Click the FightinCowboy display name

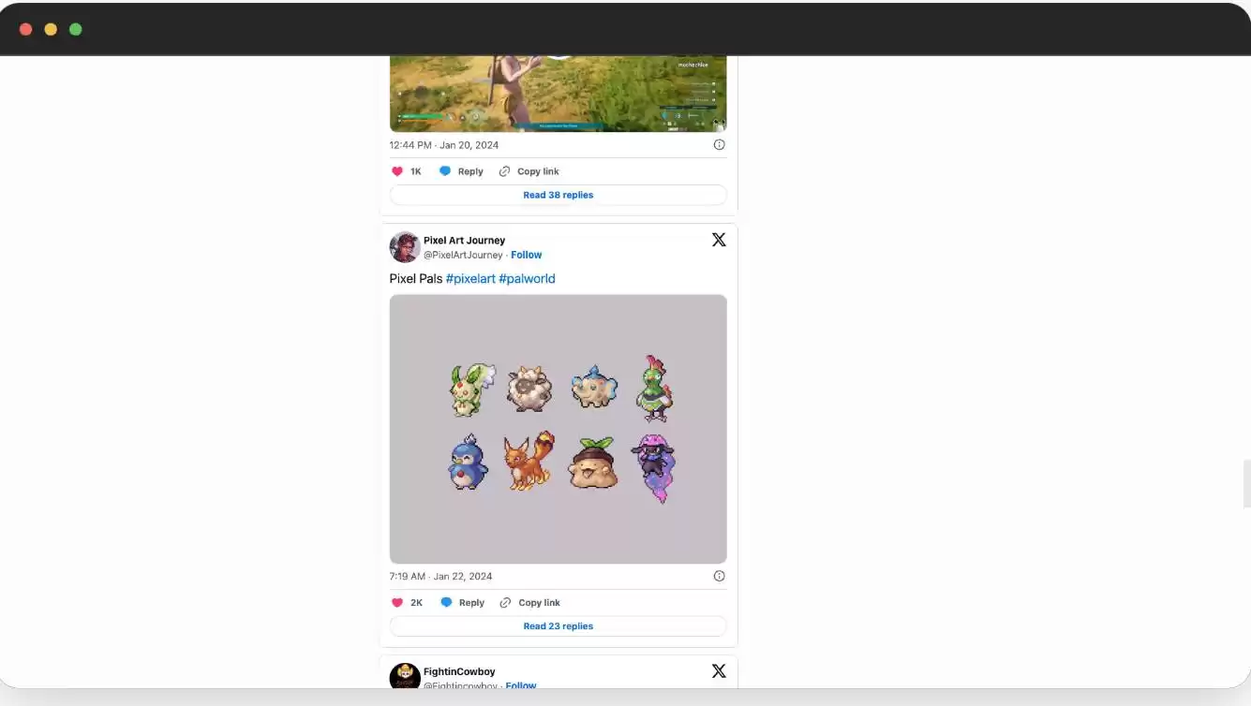click(459, 671)
